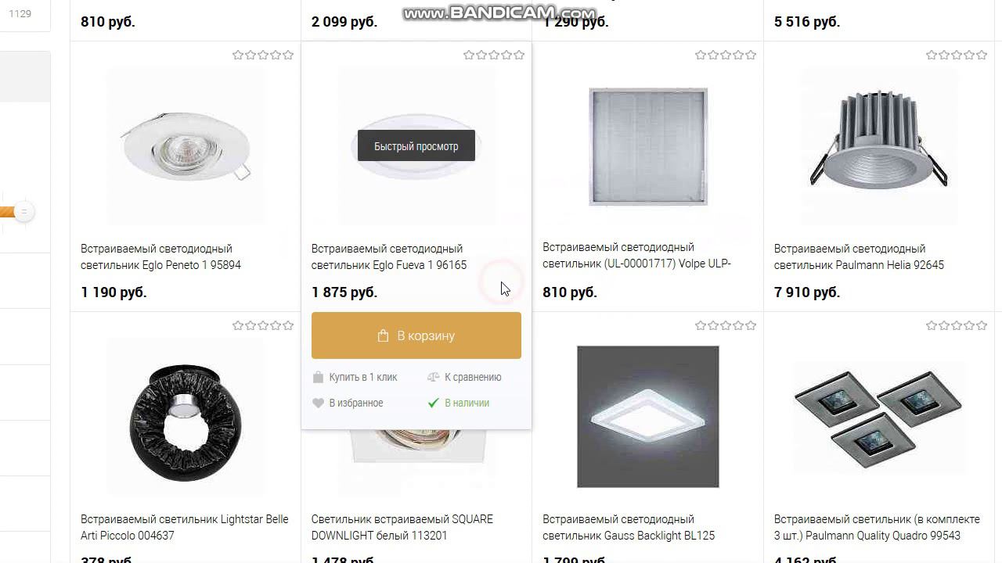Open Volpe ULP lamp product link
1002x563 pixels.
[x=636, y=255]
